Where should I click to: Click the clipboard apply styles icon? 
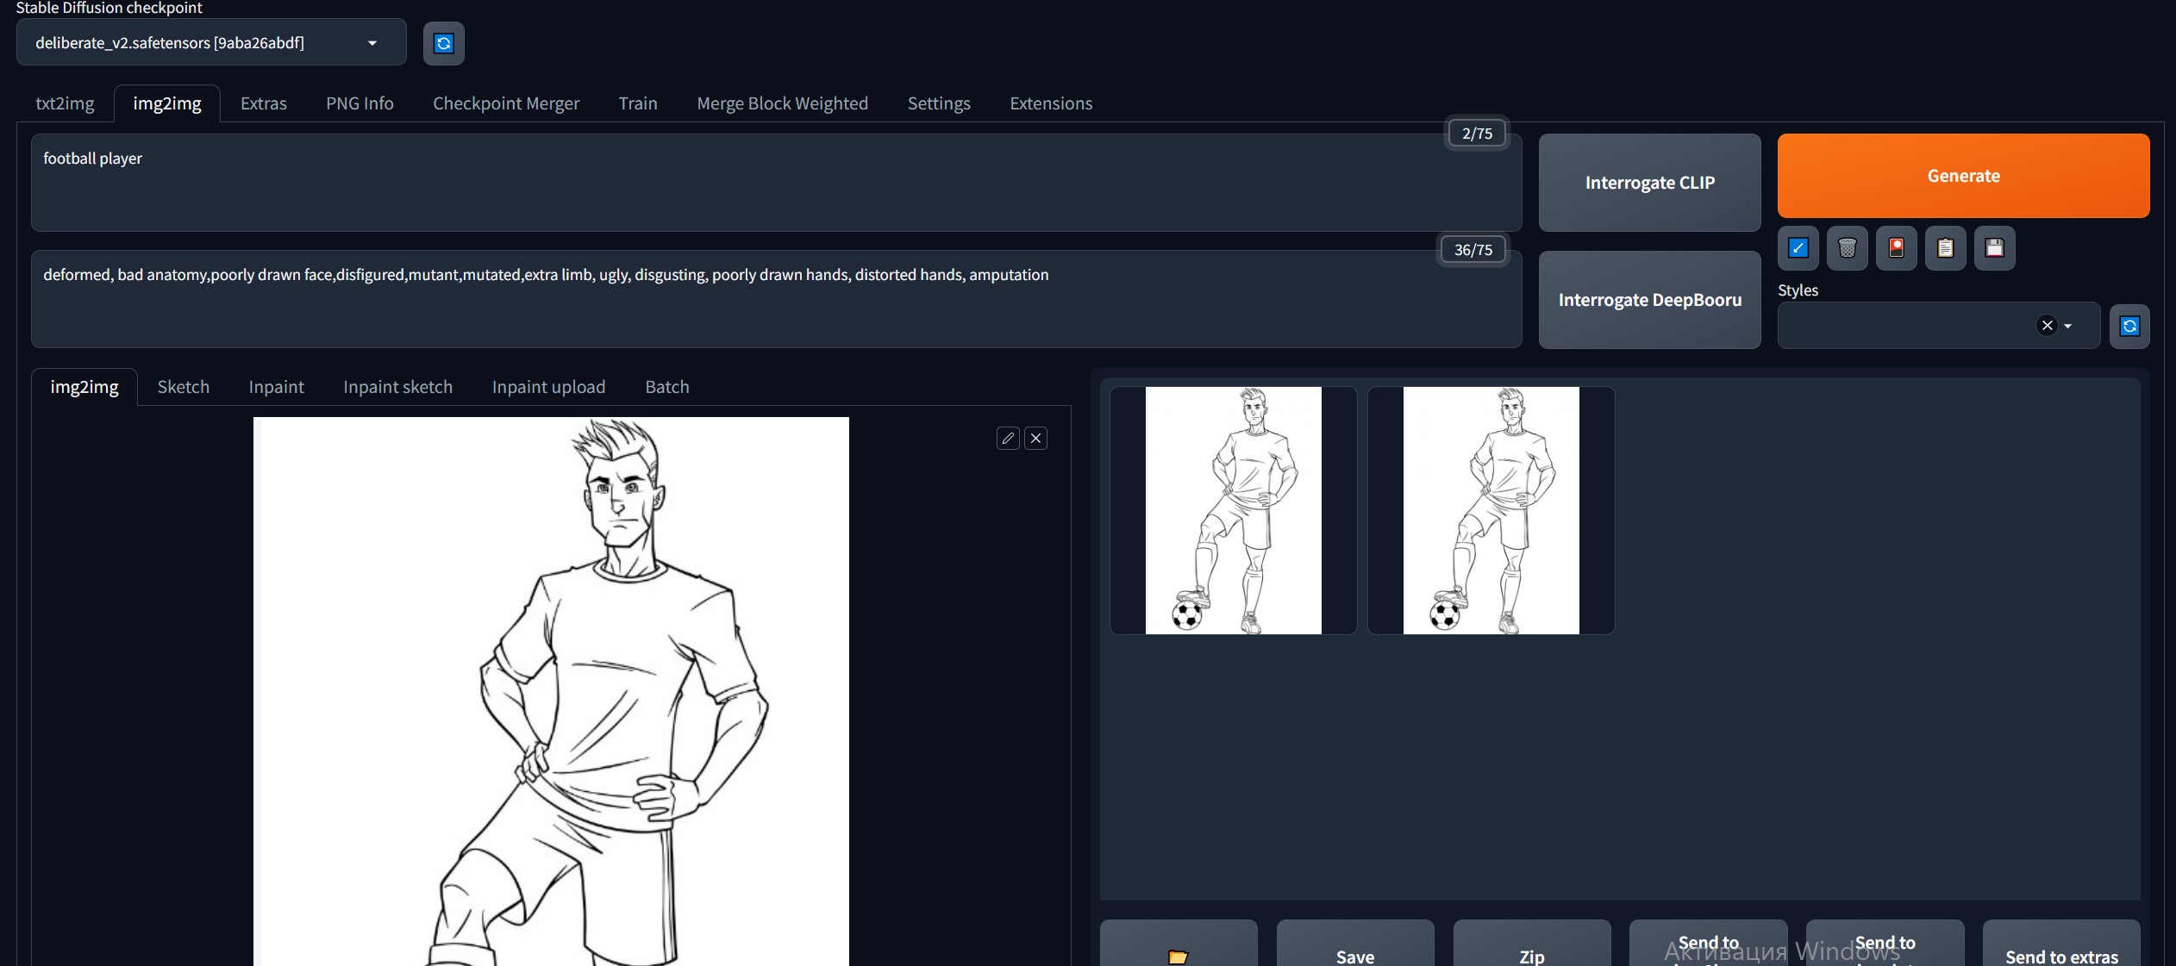[1945, 248]
